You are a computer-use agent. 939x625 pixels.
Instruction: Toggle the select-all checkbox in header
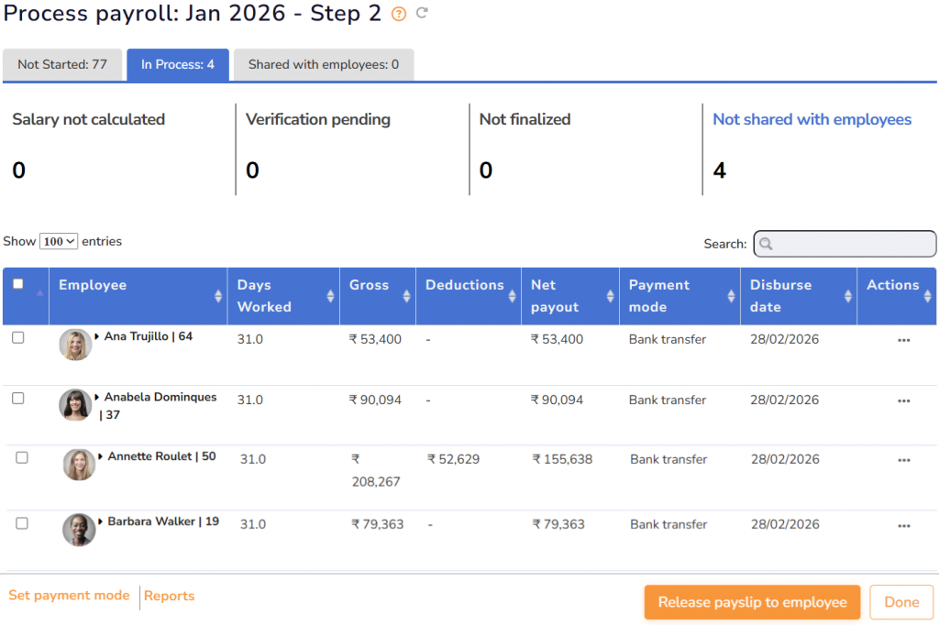pyautogui.click(x=18, y=284)
